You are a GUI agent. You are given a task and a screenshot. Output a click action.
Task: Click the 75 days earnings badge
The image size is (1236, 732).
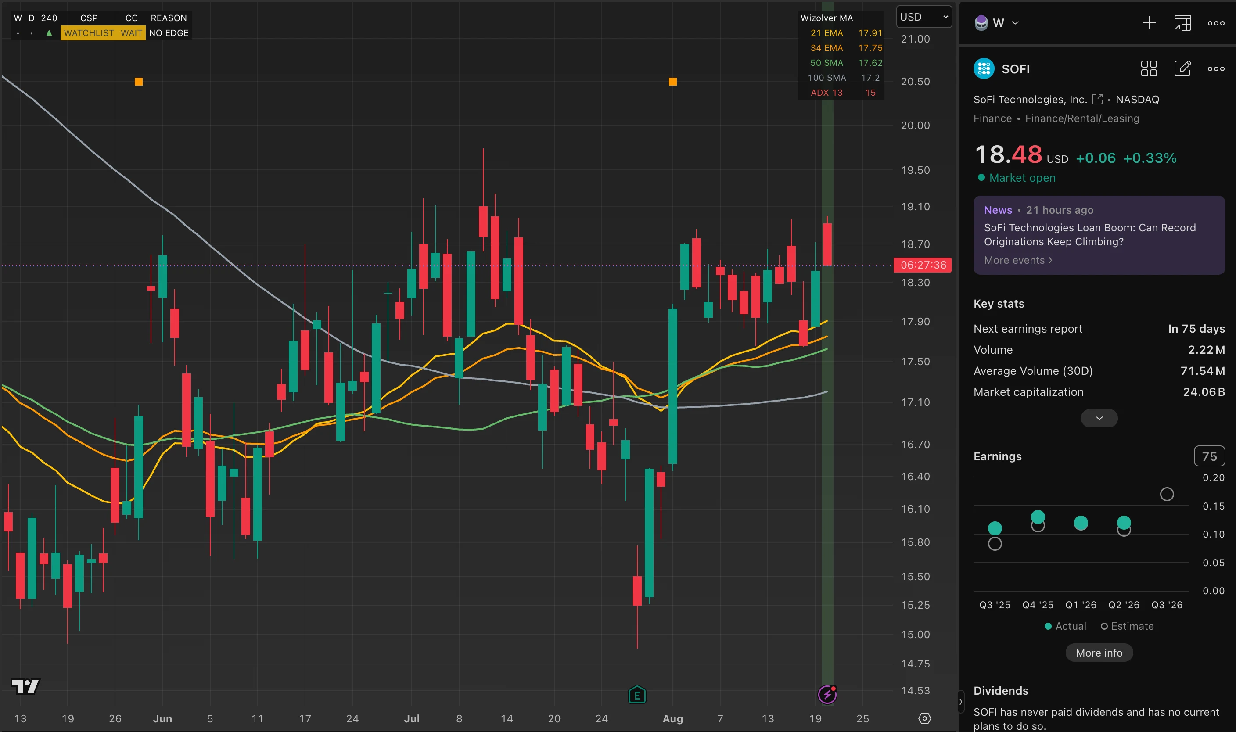[1209, 456]
